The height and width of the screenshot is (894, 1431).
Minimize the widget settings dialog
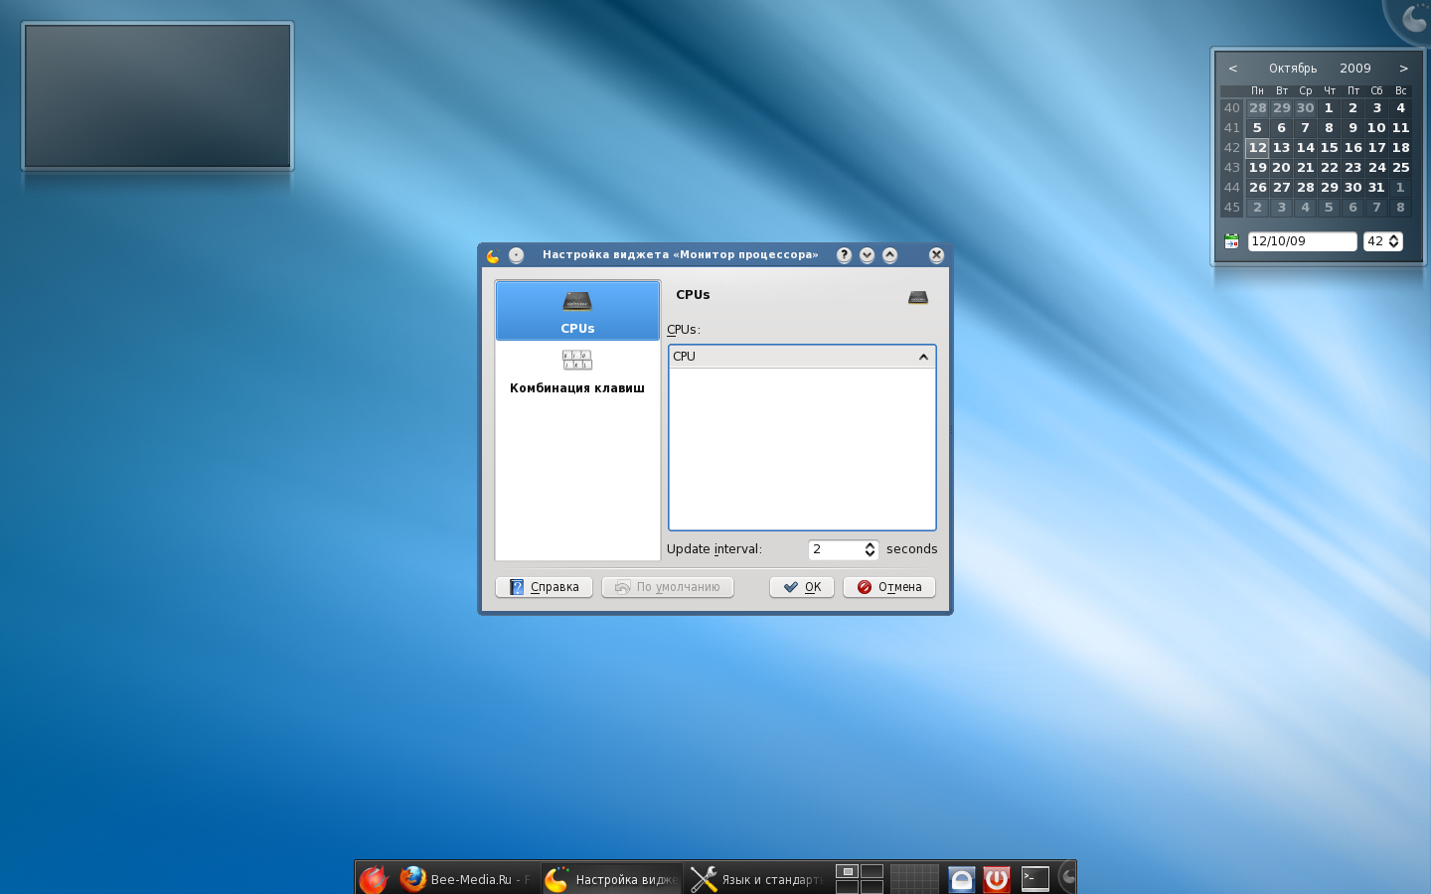pyautogui.click(x=867, y=255)
